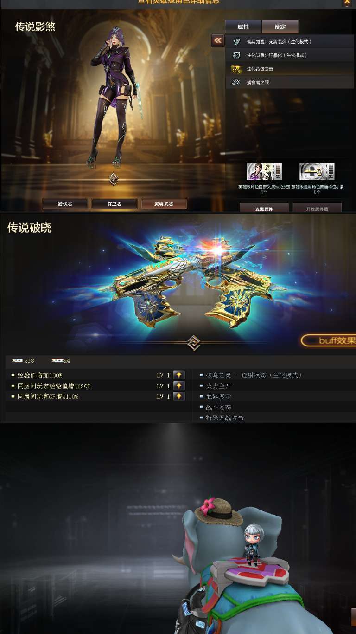The height and width of the screenshot is (634, 356).
Task: Select the 佣兵觉醒 无需装弹 skill icon
Action: click(236, 42)
